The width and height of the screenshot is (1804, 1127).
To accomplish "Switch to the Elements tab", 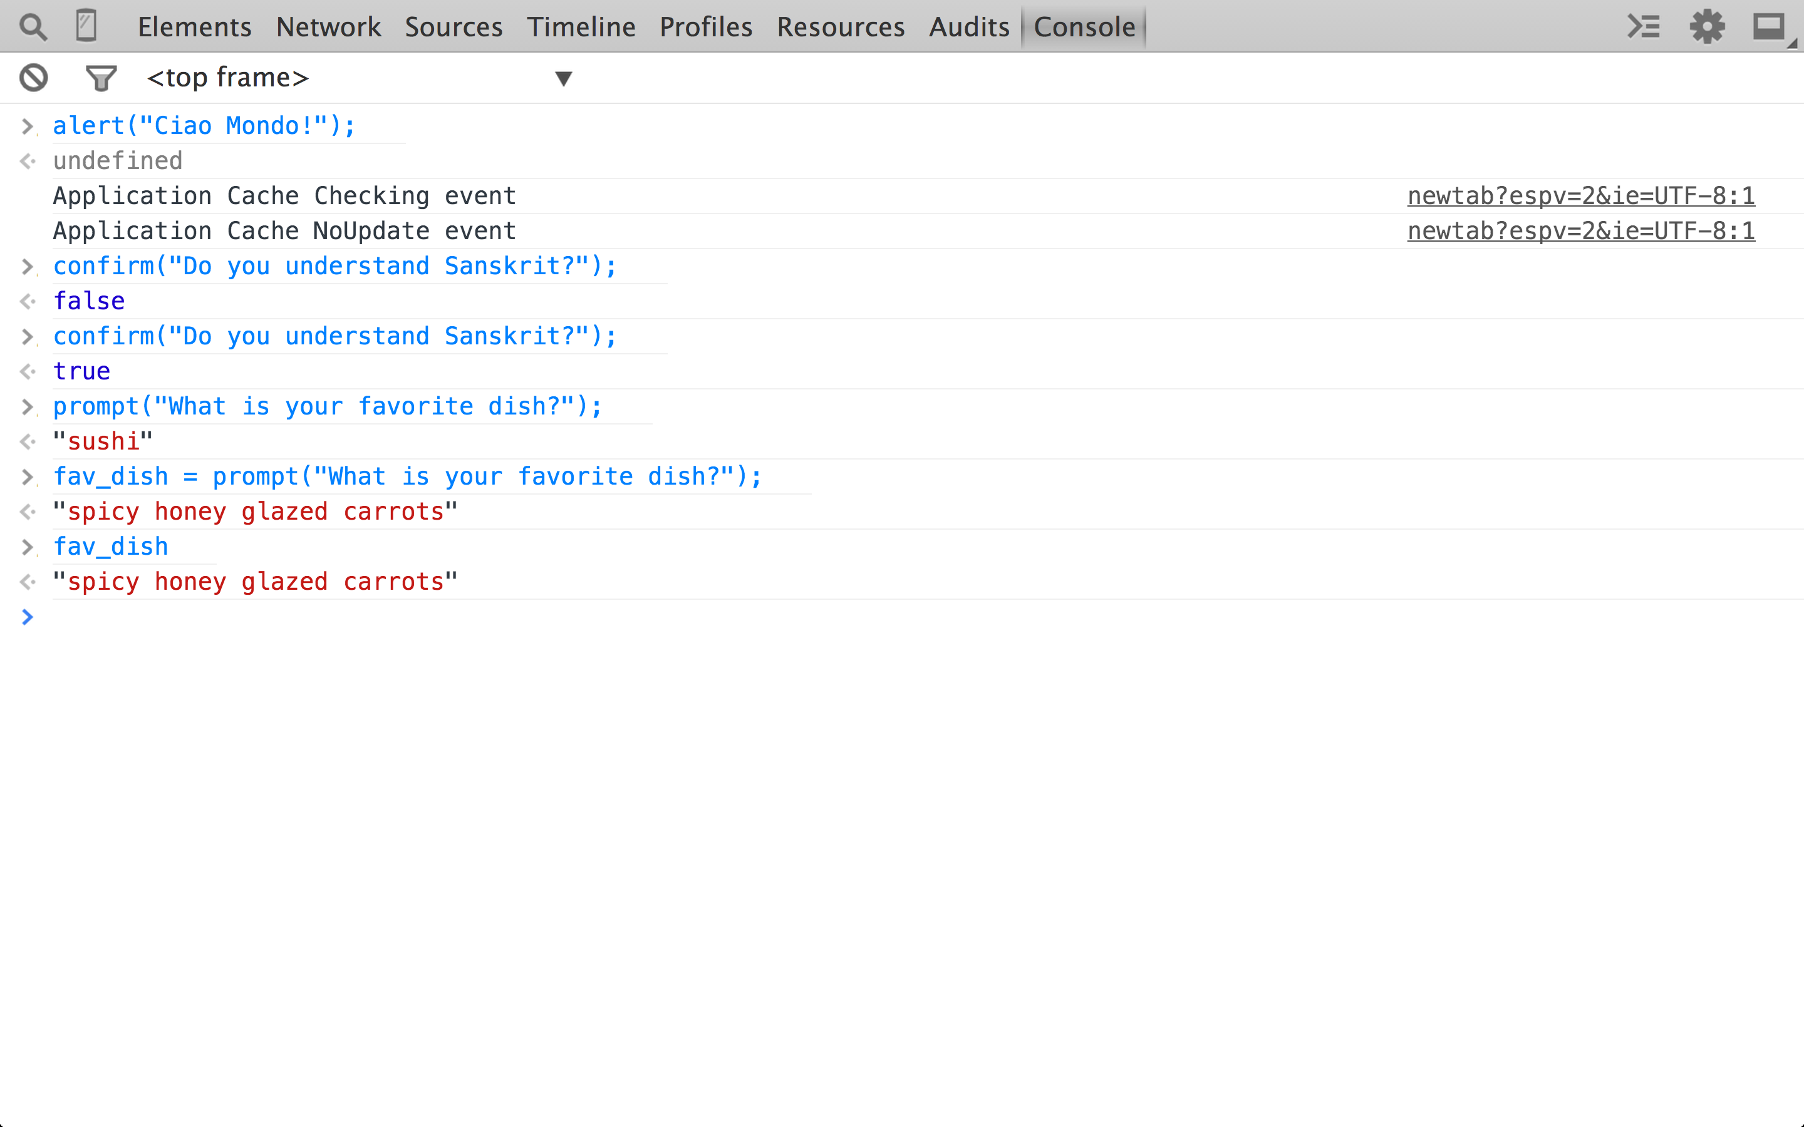I will pyautogui.click(x=195, y=27).
